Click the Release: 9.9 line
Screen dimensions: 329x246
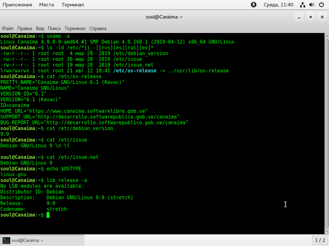coord(28,203)
